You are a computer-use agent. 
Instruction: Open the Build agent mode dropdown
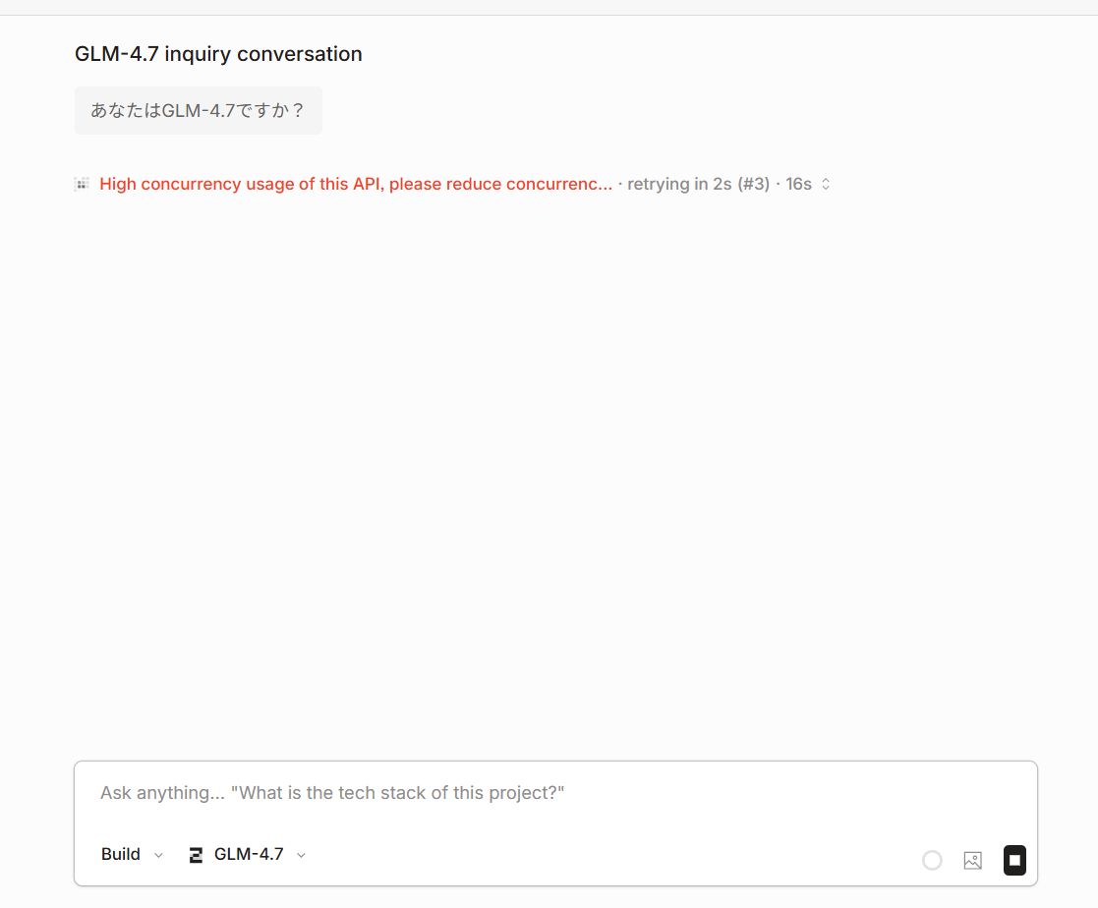click(132, 854)
